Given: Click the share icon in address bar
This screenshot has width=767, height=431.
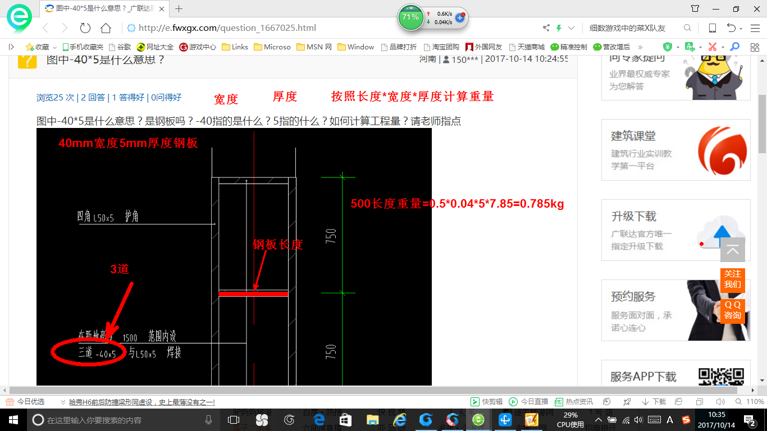Looking at the screenshot, I should point(546,28).
